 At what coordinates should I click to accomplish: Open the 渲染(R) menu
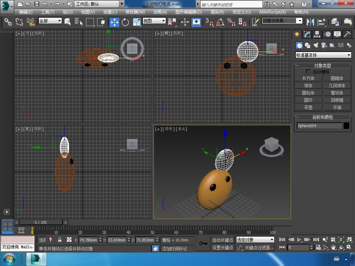(x=217, y=12)
